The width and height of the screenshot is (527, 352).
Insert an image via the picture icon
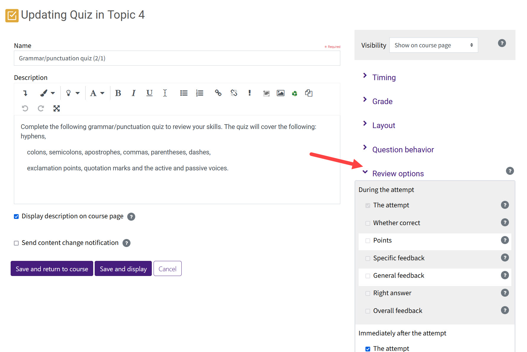(281, 93)
